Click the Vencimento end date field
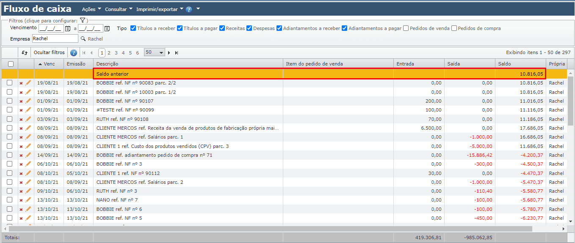 point(91,29)
